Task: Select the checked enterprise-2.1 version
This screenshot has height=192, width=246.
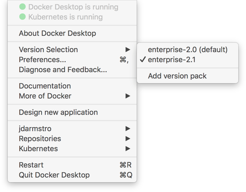Action: (x=188, y=60)
